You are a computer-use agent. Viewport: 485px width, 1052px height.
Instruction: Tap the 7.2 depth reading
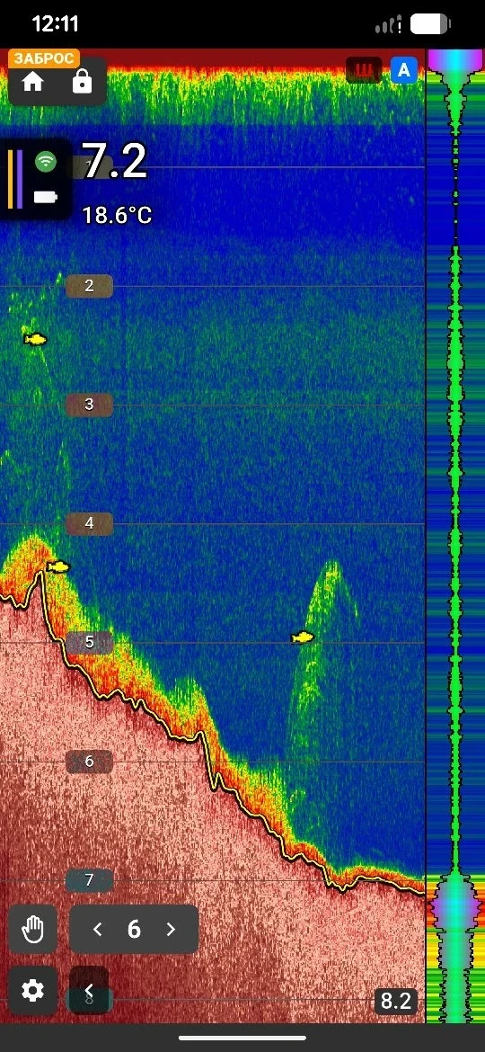(115, 162)
